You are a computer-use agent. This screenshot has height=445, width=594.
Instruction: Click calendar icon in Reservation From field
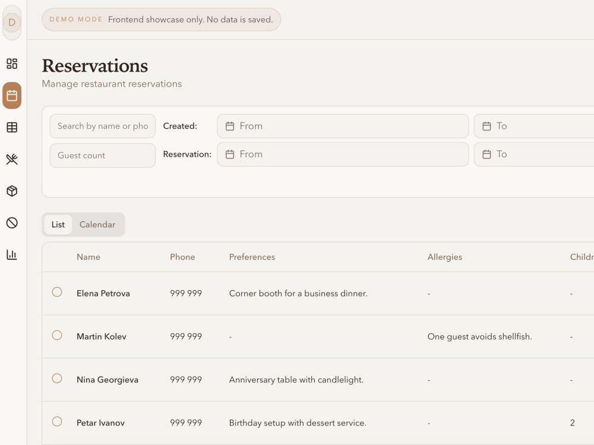(229, 154)
